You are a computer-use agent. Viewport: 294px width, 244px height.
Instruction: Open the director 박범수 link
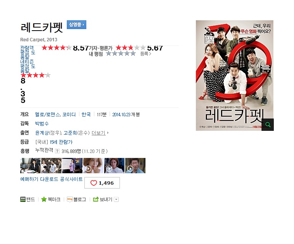42,124
